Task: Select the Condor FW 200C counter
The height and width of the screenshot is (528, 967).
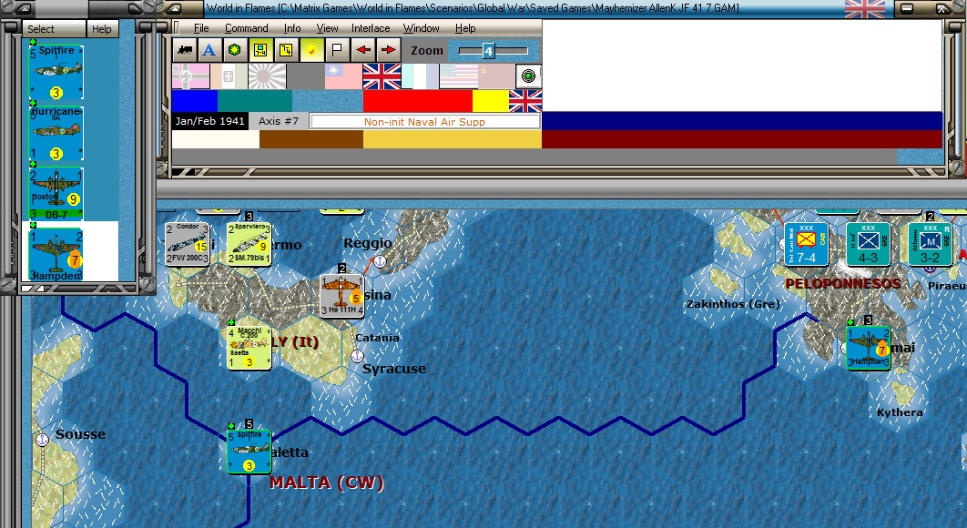Action: 188,244
